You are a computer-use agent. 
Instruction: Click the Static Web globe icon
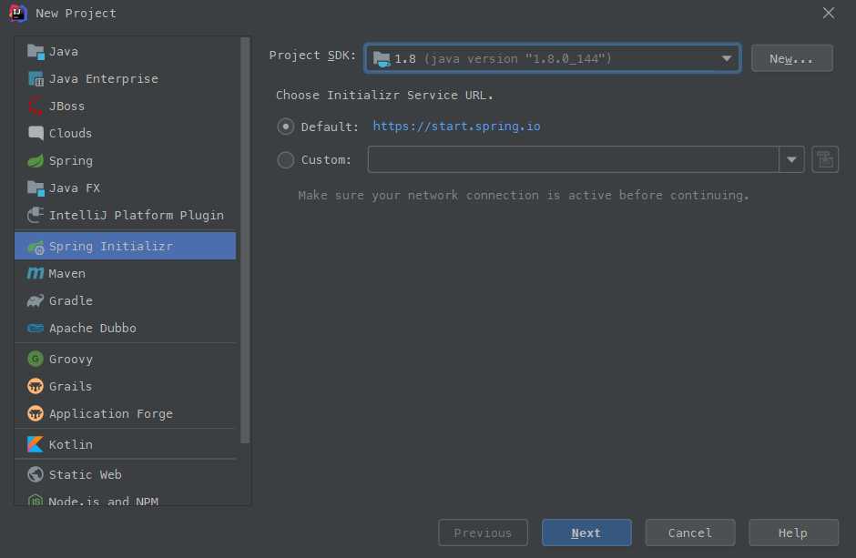click(36, 474)
